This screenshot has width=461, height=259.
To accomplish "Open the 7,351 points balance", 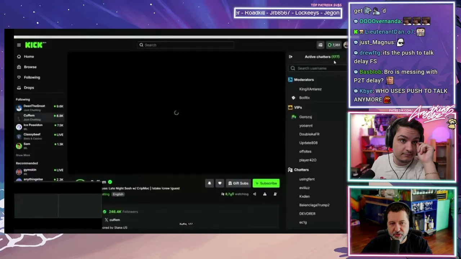I will [x=334, y=45].
